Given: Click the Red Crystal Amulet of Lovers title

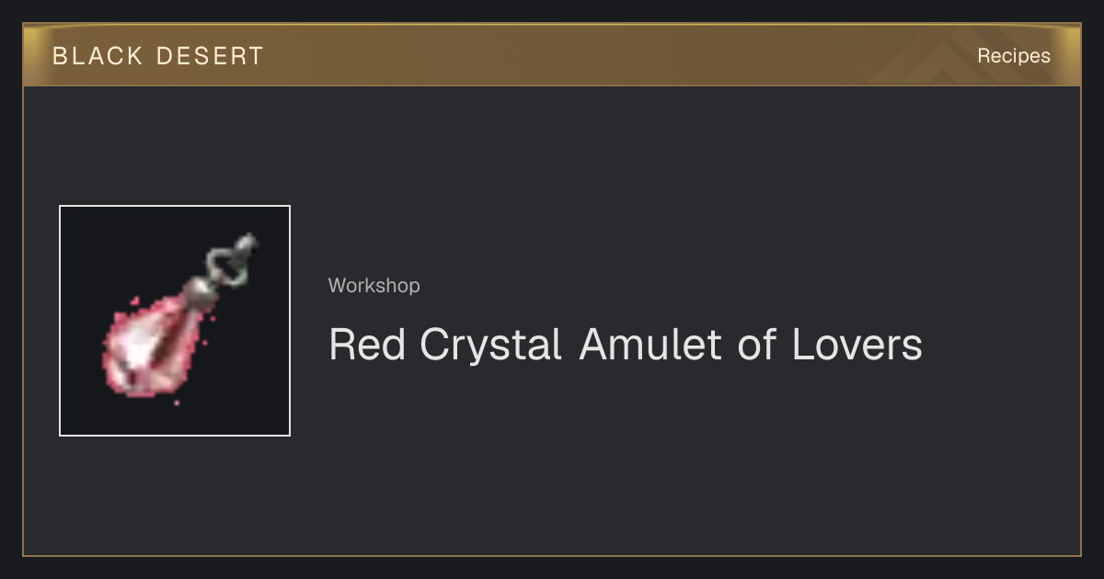Looking at the screenshot, I should pyautogui.click(x=626, y=346).
